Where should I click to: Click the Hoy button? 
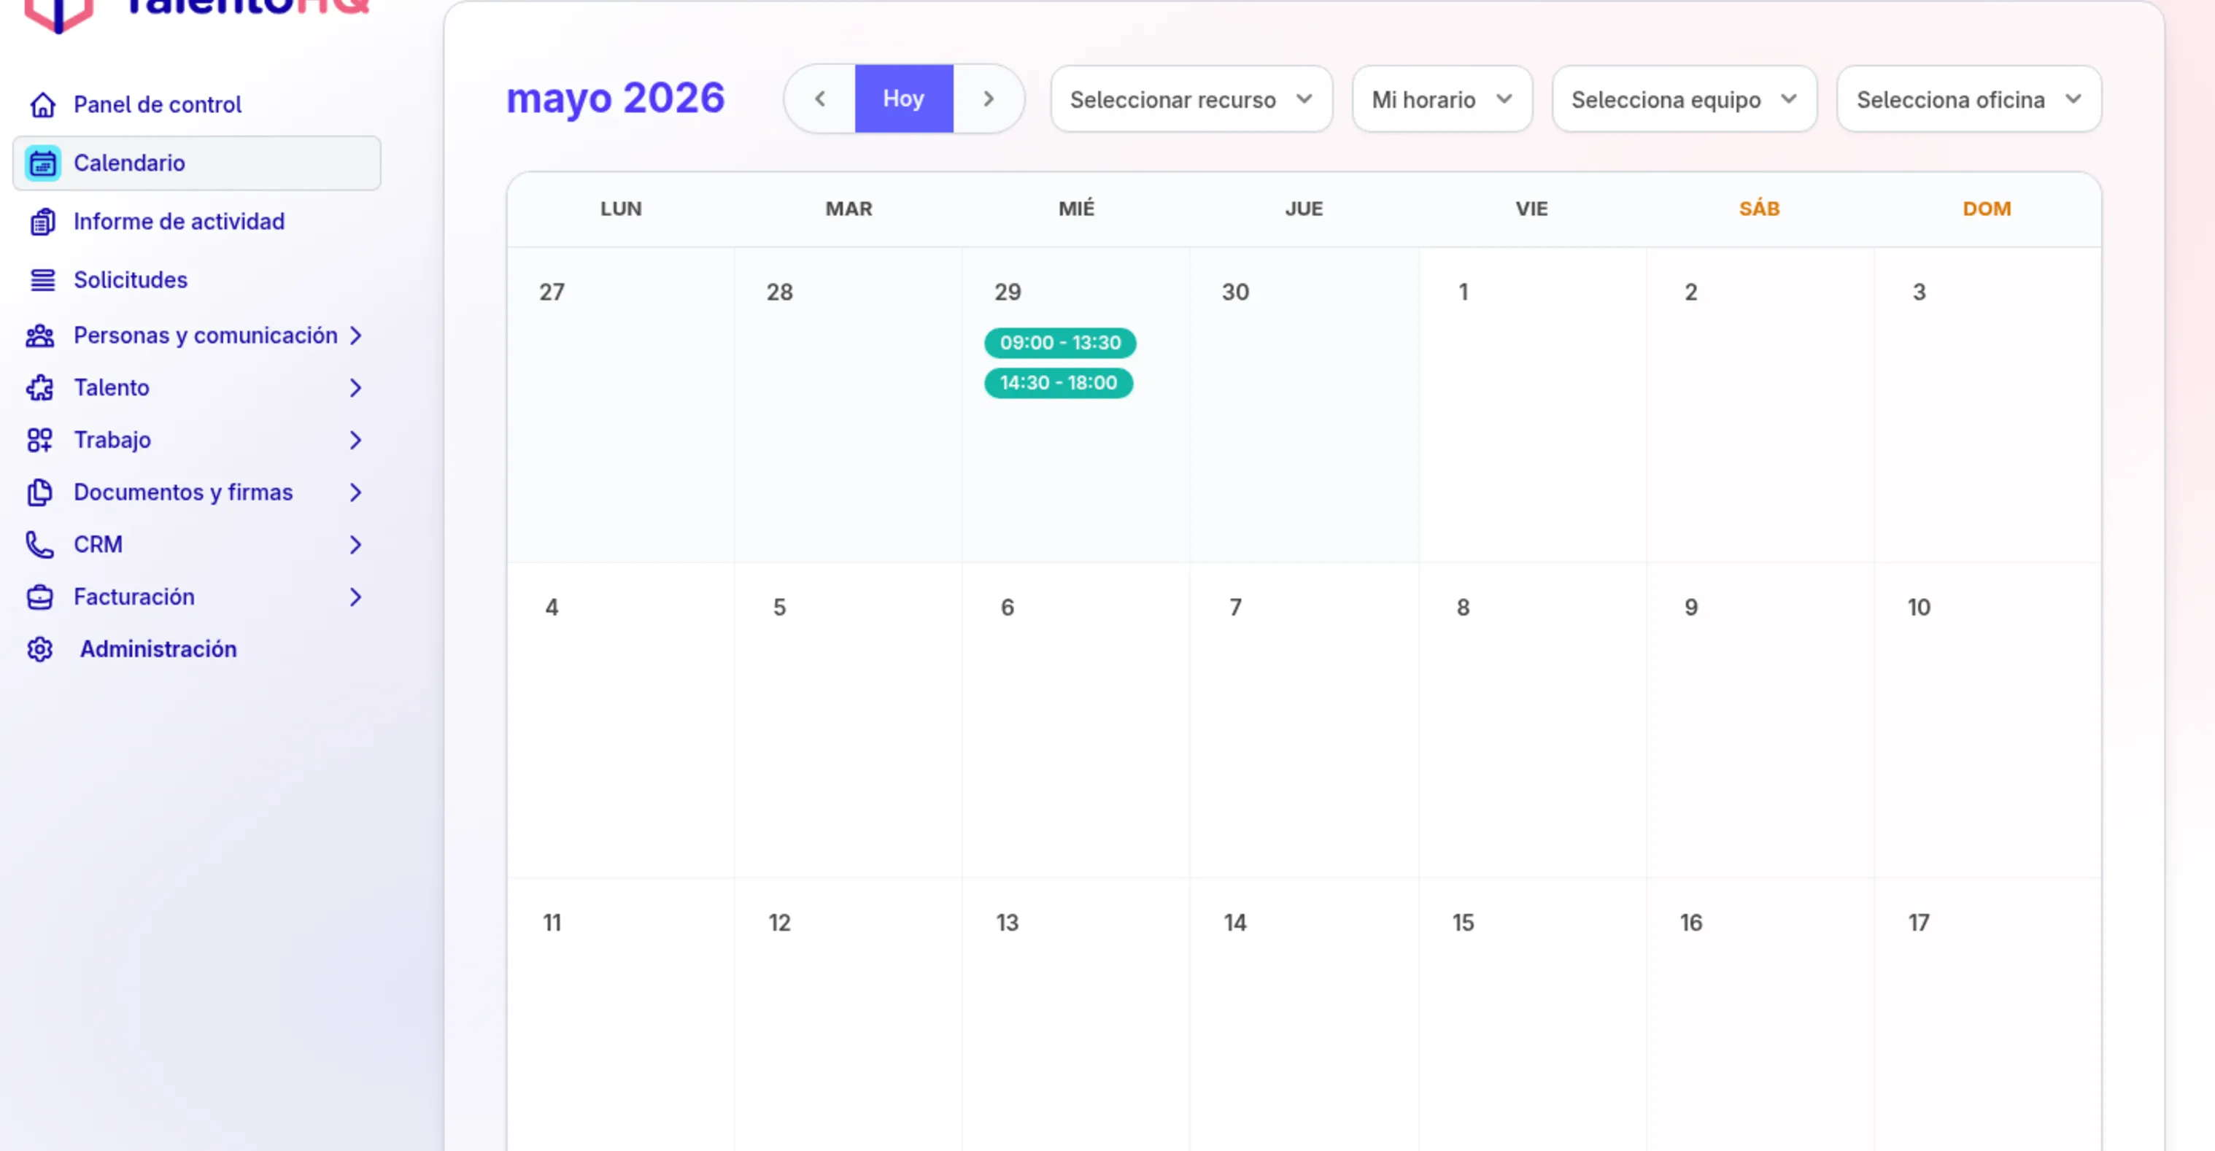pos(904,99)
